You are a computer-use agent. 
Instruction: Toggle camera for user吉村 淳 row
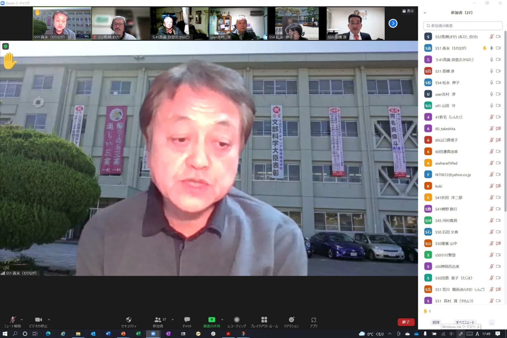(498, 94)
